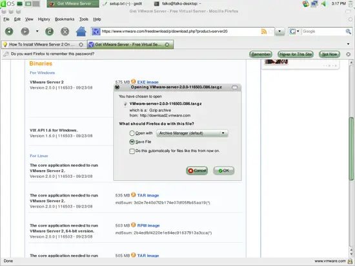
Task: Open the list all tabs dropdown
Action: 348,44
